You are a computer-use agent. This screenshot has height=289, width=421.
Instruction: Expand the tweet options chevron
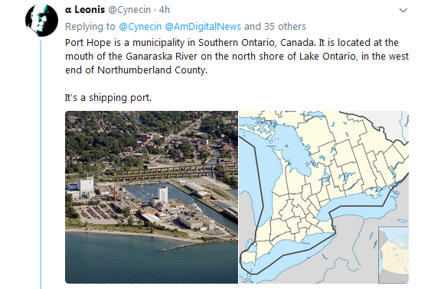403,11
